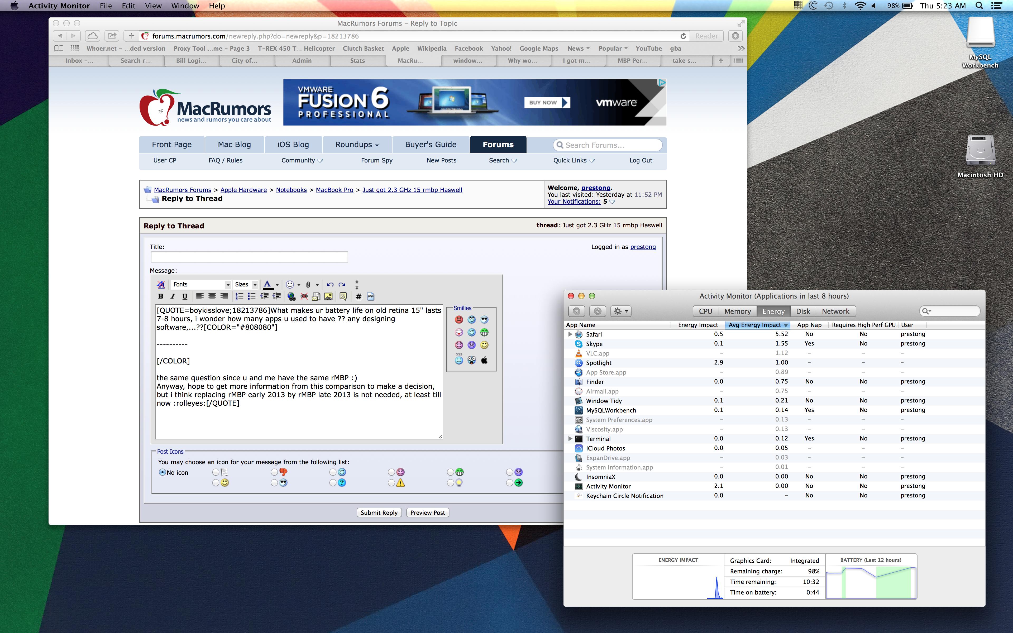The height and width of the screenshot is (633, 1013).
Task: Select the thumbs down post icon radio
Action: pos(274,472)
